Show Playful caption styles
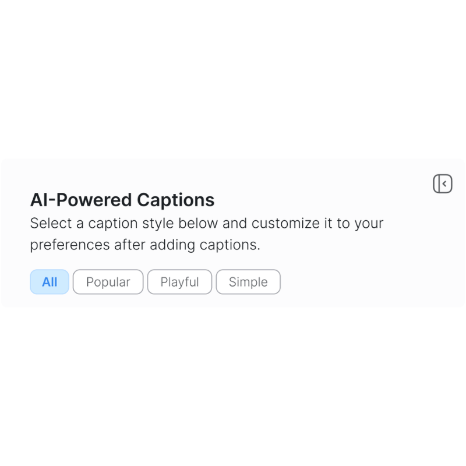Screen dimensions: 466x466 point(179,282)
